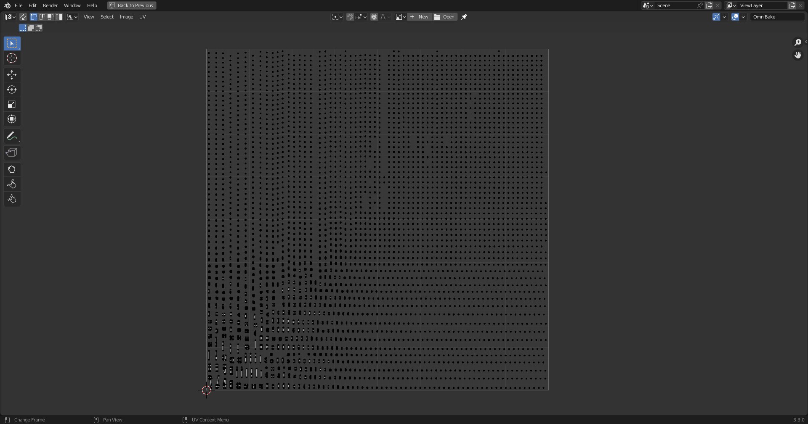Toggle UV sync selection

(23, 17)
